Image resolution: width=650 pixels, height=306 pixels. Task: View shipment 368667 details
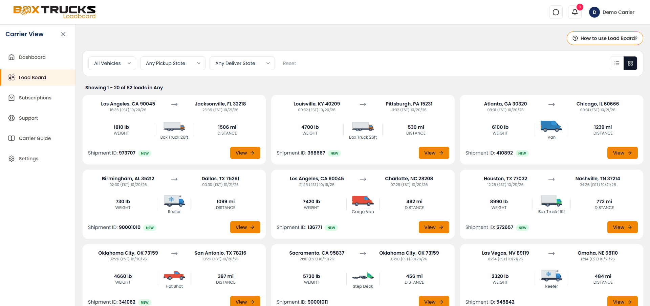pos(434,153)
